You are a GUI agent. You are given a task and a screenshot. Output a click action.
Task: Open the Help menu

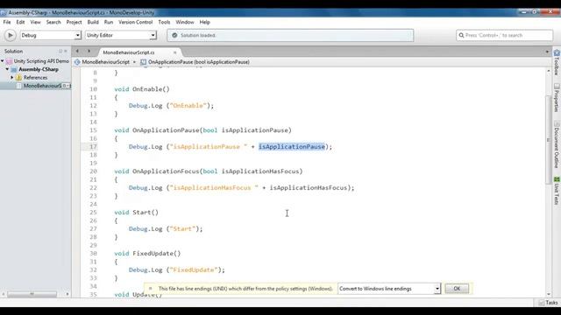[204, 22]
